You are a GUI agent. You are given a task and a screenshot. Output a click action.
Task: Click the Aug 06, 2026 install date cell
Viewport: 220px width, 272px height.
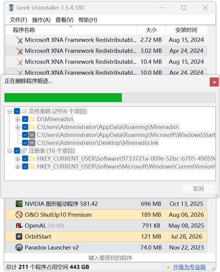tap(186, 215)
